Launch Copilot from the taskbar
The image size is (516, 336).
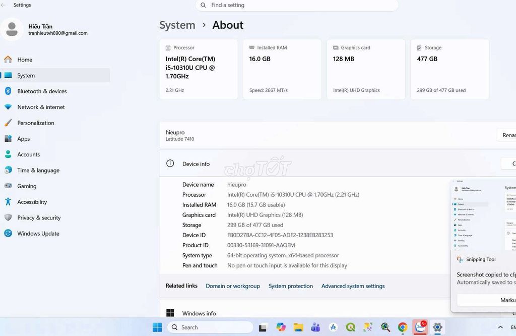tap(281, 327)
